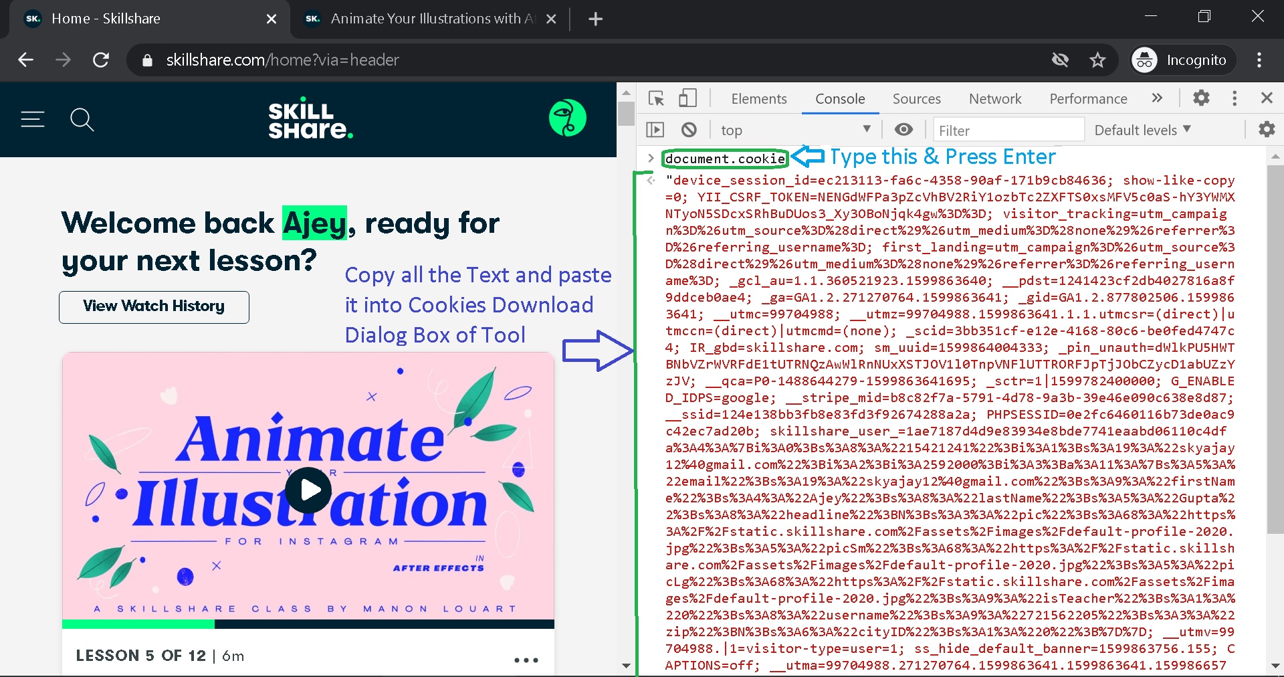The width and height of the screenshot is (1284, 677).
Task: Click the cookie output string text
Action: 950,423
